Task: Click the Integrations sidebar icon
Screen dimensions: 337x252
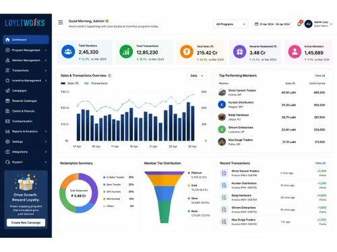Action: [x=7, y=152]
